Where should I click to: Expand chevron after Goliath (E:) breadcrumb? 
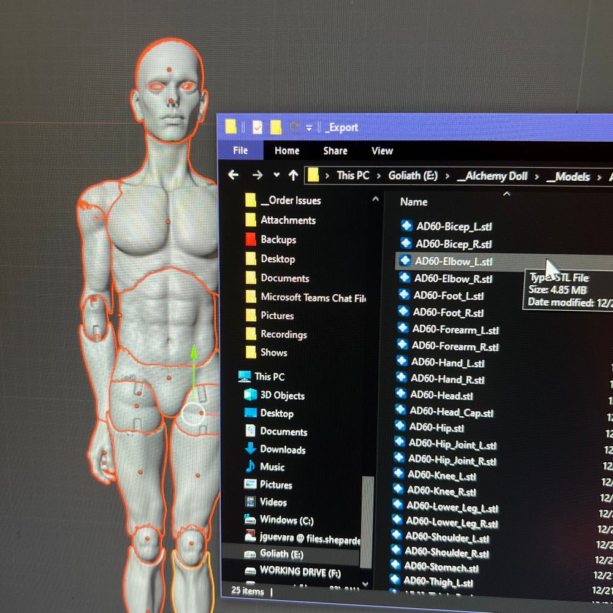coord(447,177)
